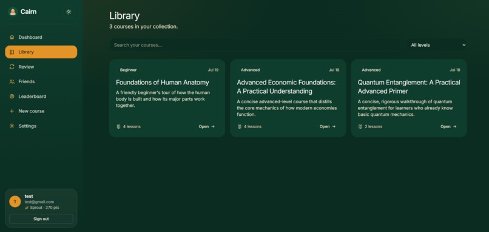
Task: Select the Library sidebar item
Action: (x=41, y=52)
